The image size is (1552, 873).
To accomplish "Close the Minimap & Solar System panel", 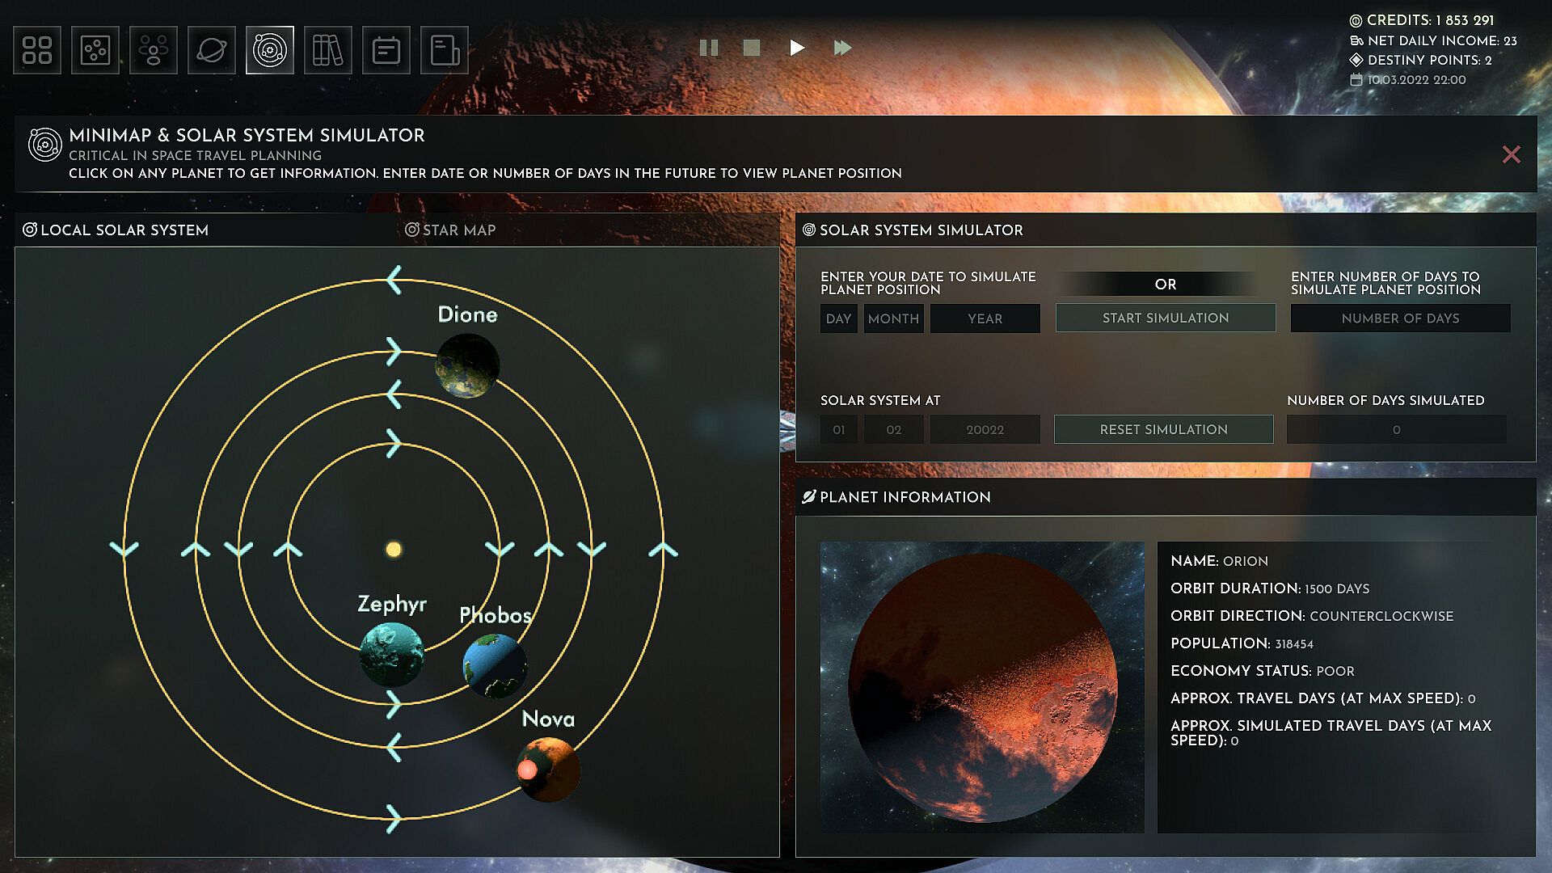I will click(1511, 154).
